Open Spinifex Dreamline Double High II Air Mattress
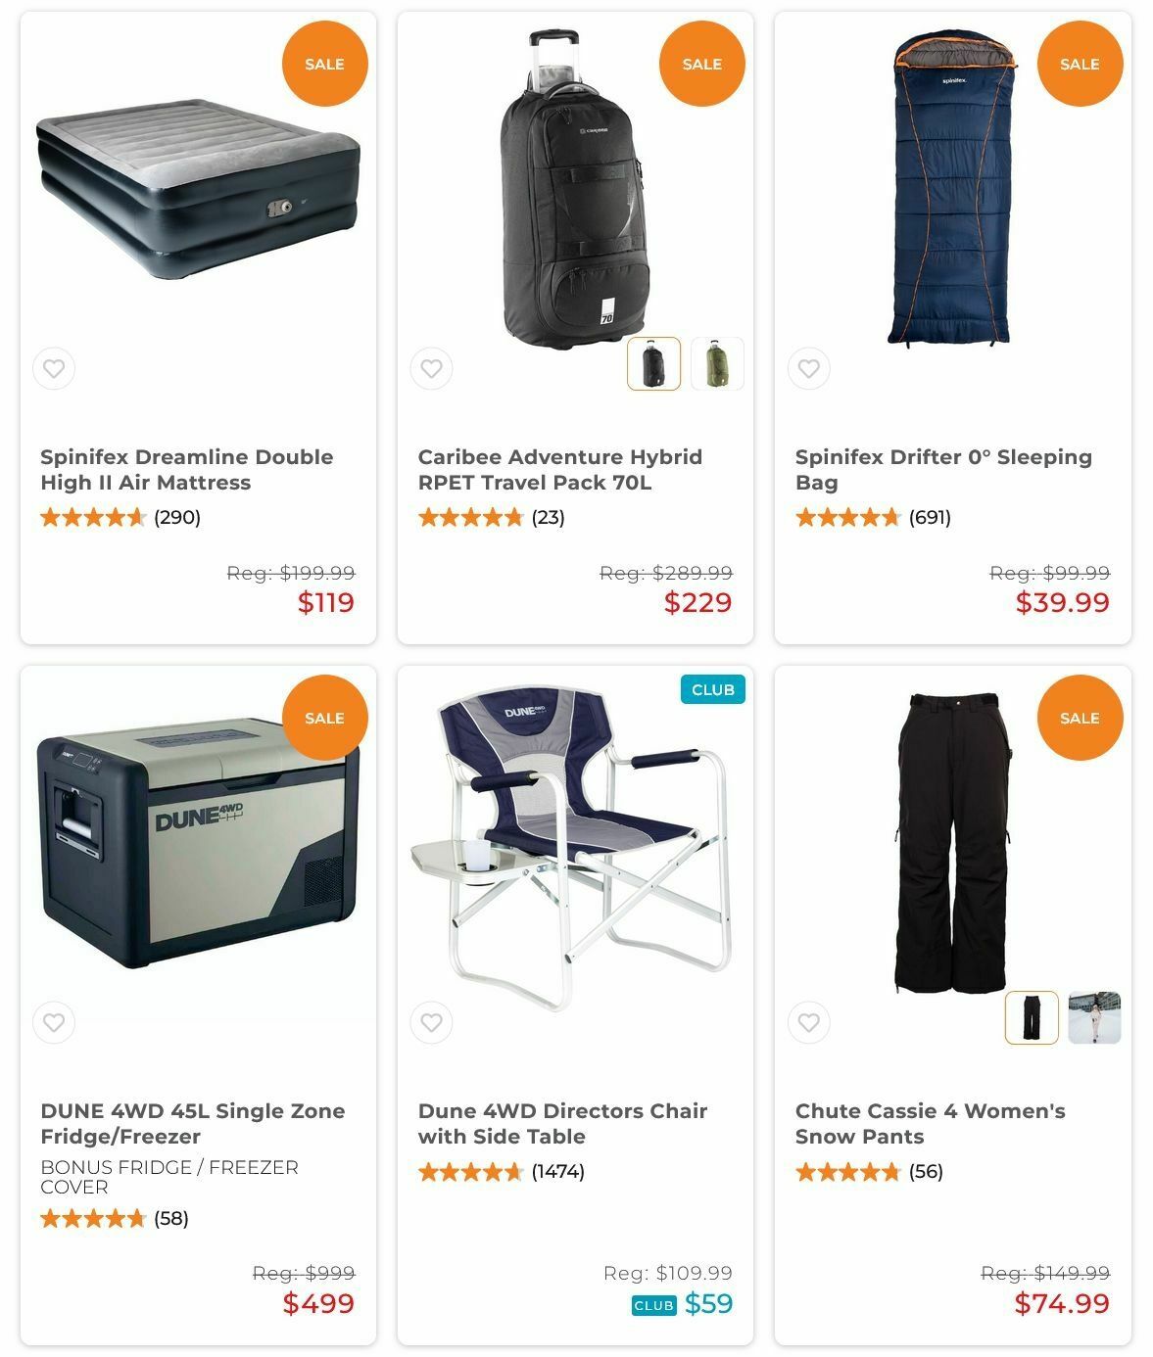1153x1357 pixels. coord(187,470)
